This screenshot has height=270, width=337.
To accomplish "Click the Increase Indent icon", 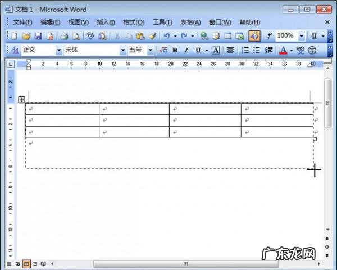I will click(x=268, y=50).
